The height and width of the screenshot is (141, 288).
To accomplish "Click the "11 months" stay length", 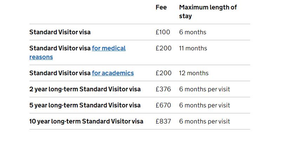I will (193, 48).
